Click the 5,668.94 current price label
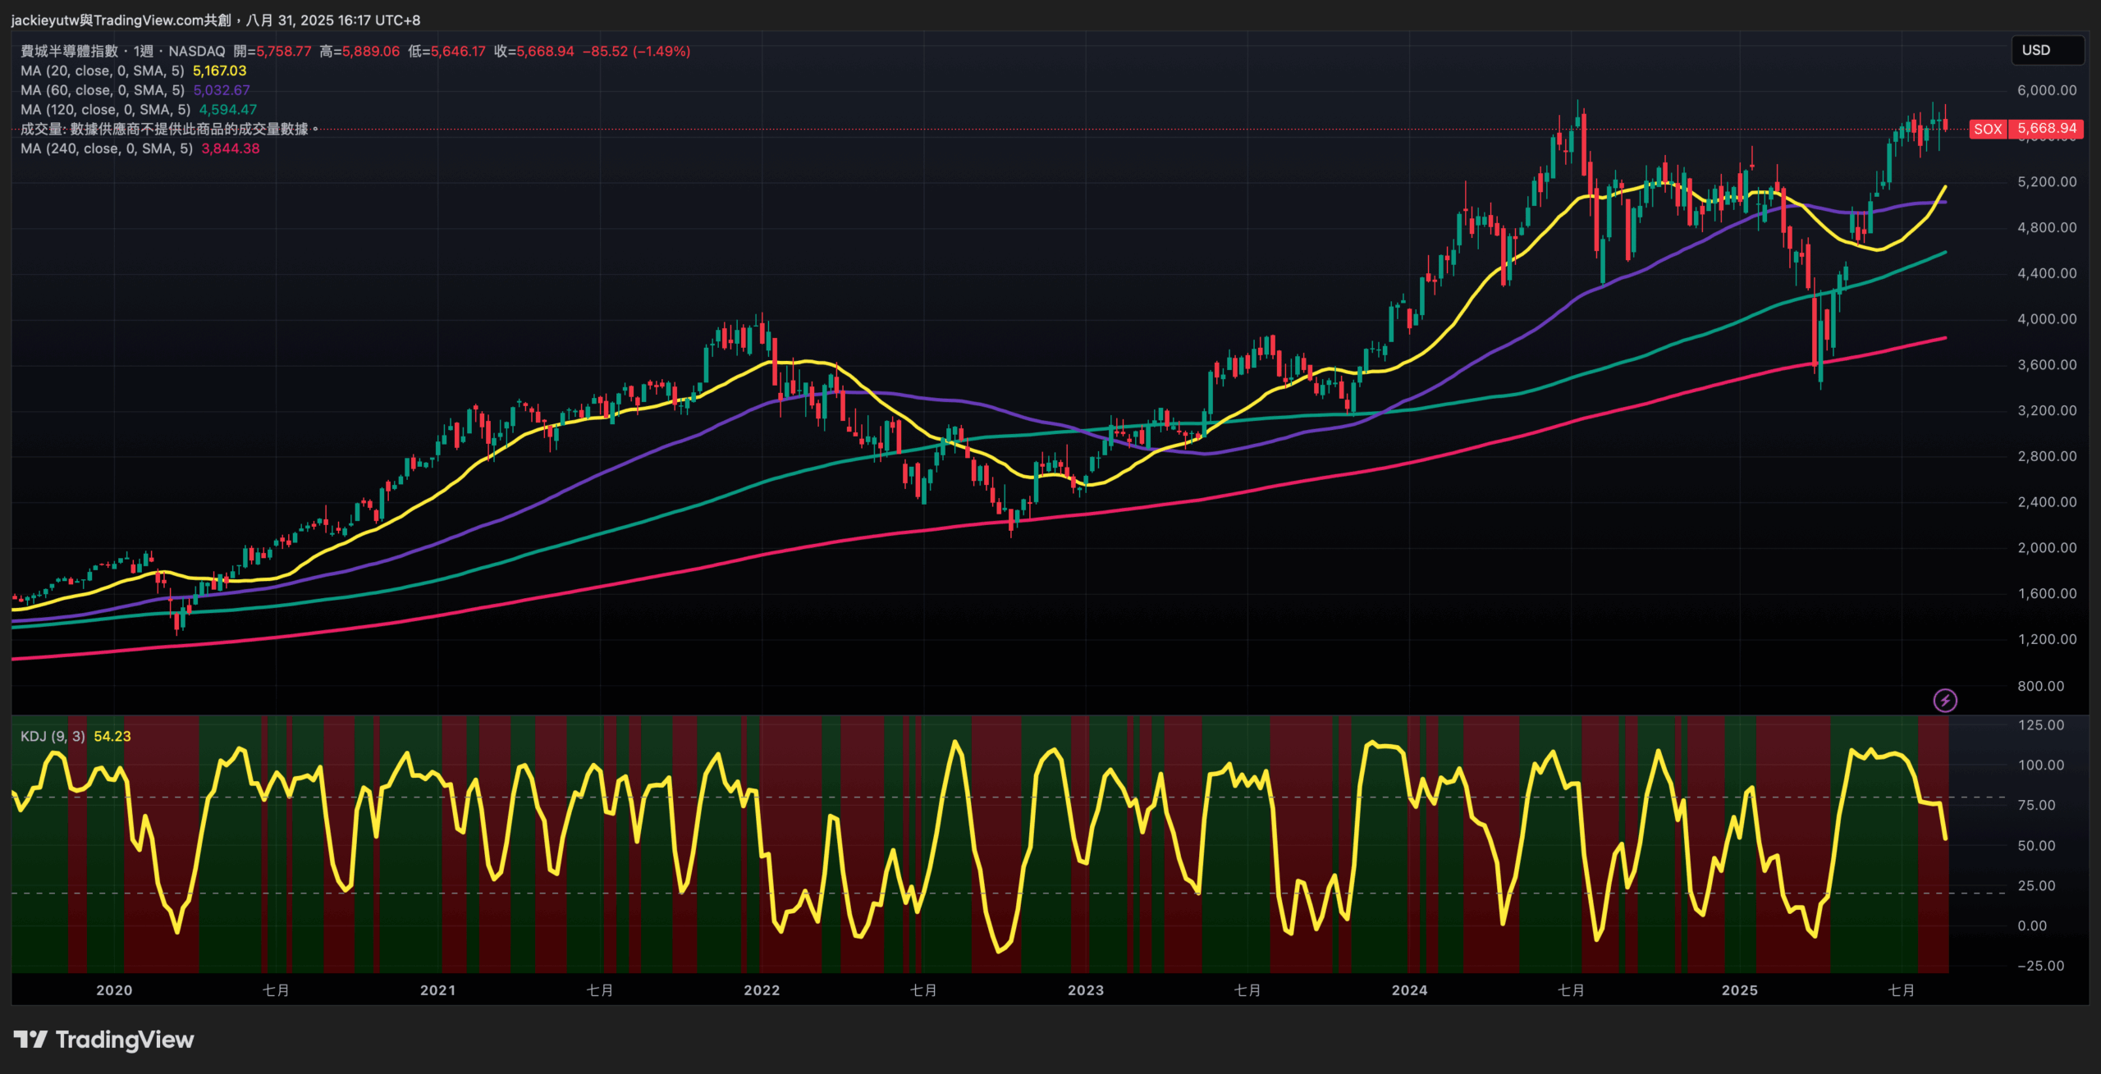Viewport: 2101px width, 1074px height. 2046,129
